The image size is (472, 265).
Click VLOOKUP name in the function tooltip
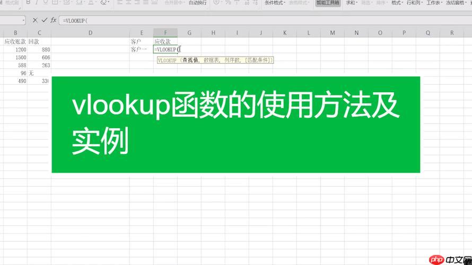click(x=167, y=60)
